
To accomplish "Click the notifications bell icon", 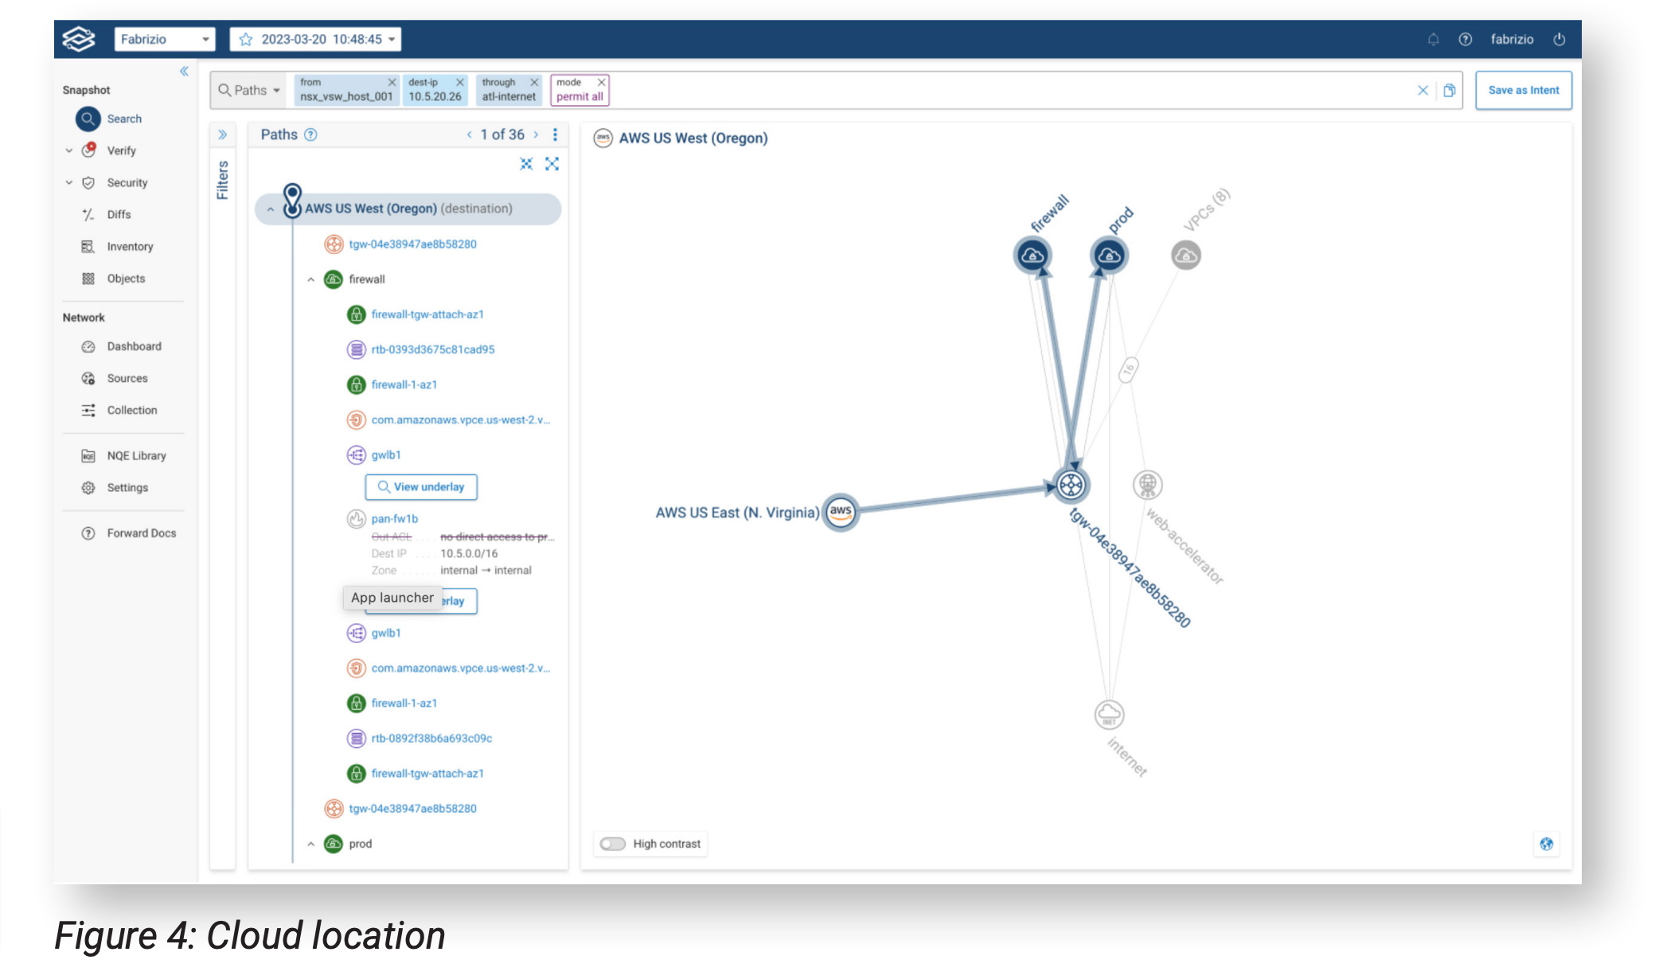I will (1433, 39).
